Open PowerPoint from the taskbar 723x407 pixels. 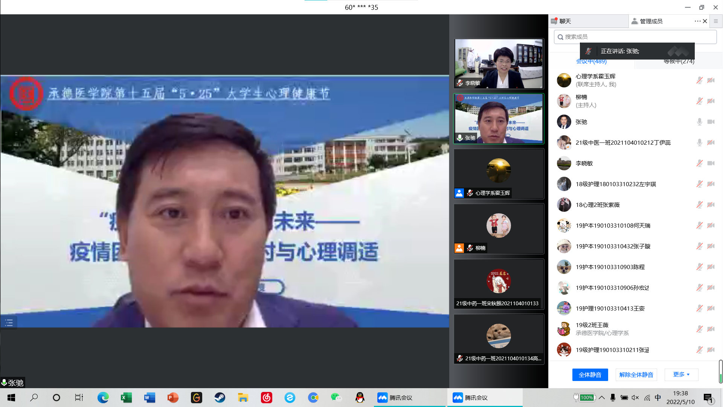[173, 398]
